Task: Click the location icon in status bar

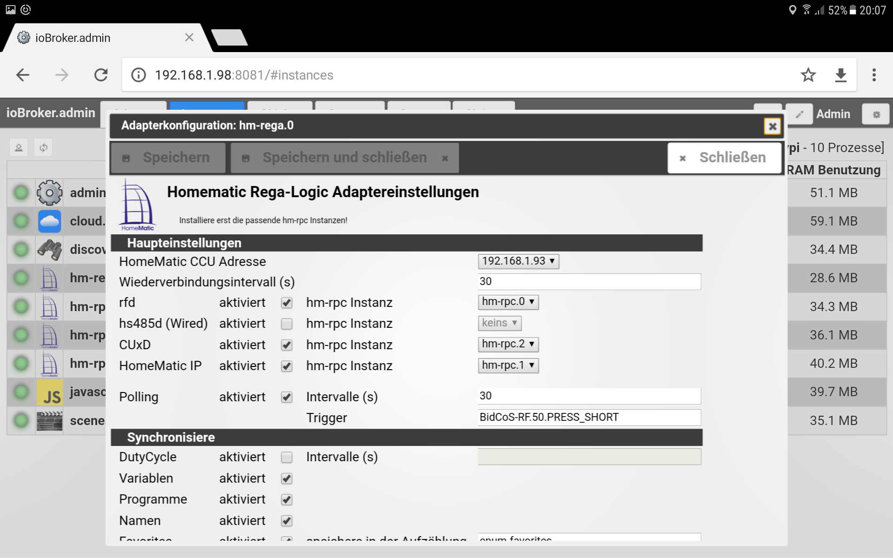Action: pyautogui.click(x=793, y=10)
